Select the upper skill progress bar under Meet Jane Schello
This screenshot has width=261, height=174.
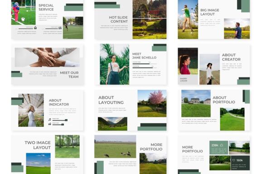click(145, 64)
